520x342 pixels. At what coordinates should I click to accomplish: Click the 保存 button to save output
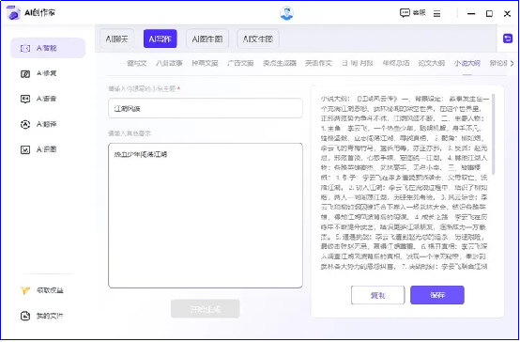pyautogui.click(x=437, y=295)
